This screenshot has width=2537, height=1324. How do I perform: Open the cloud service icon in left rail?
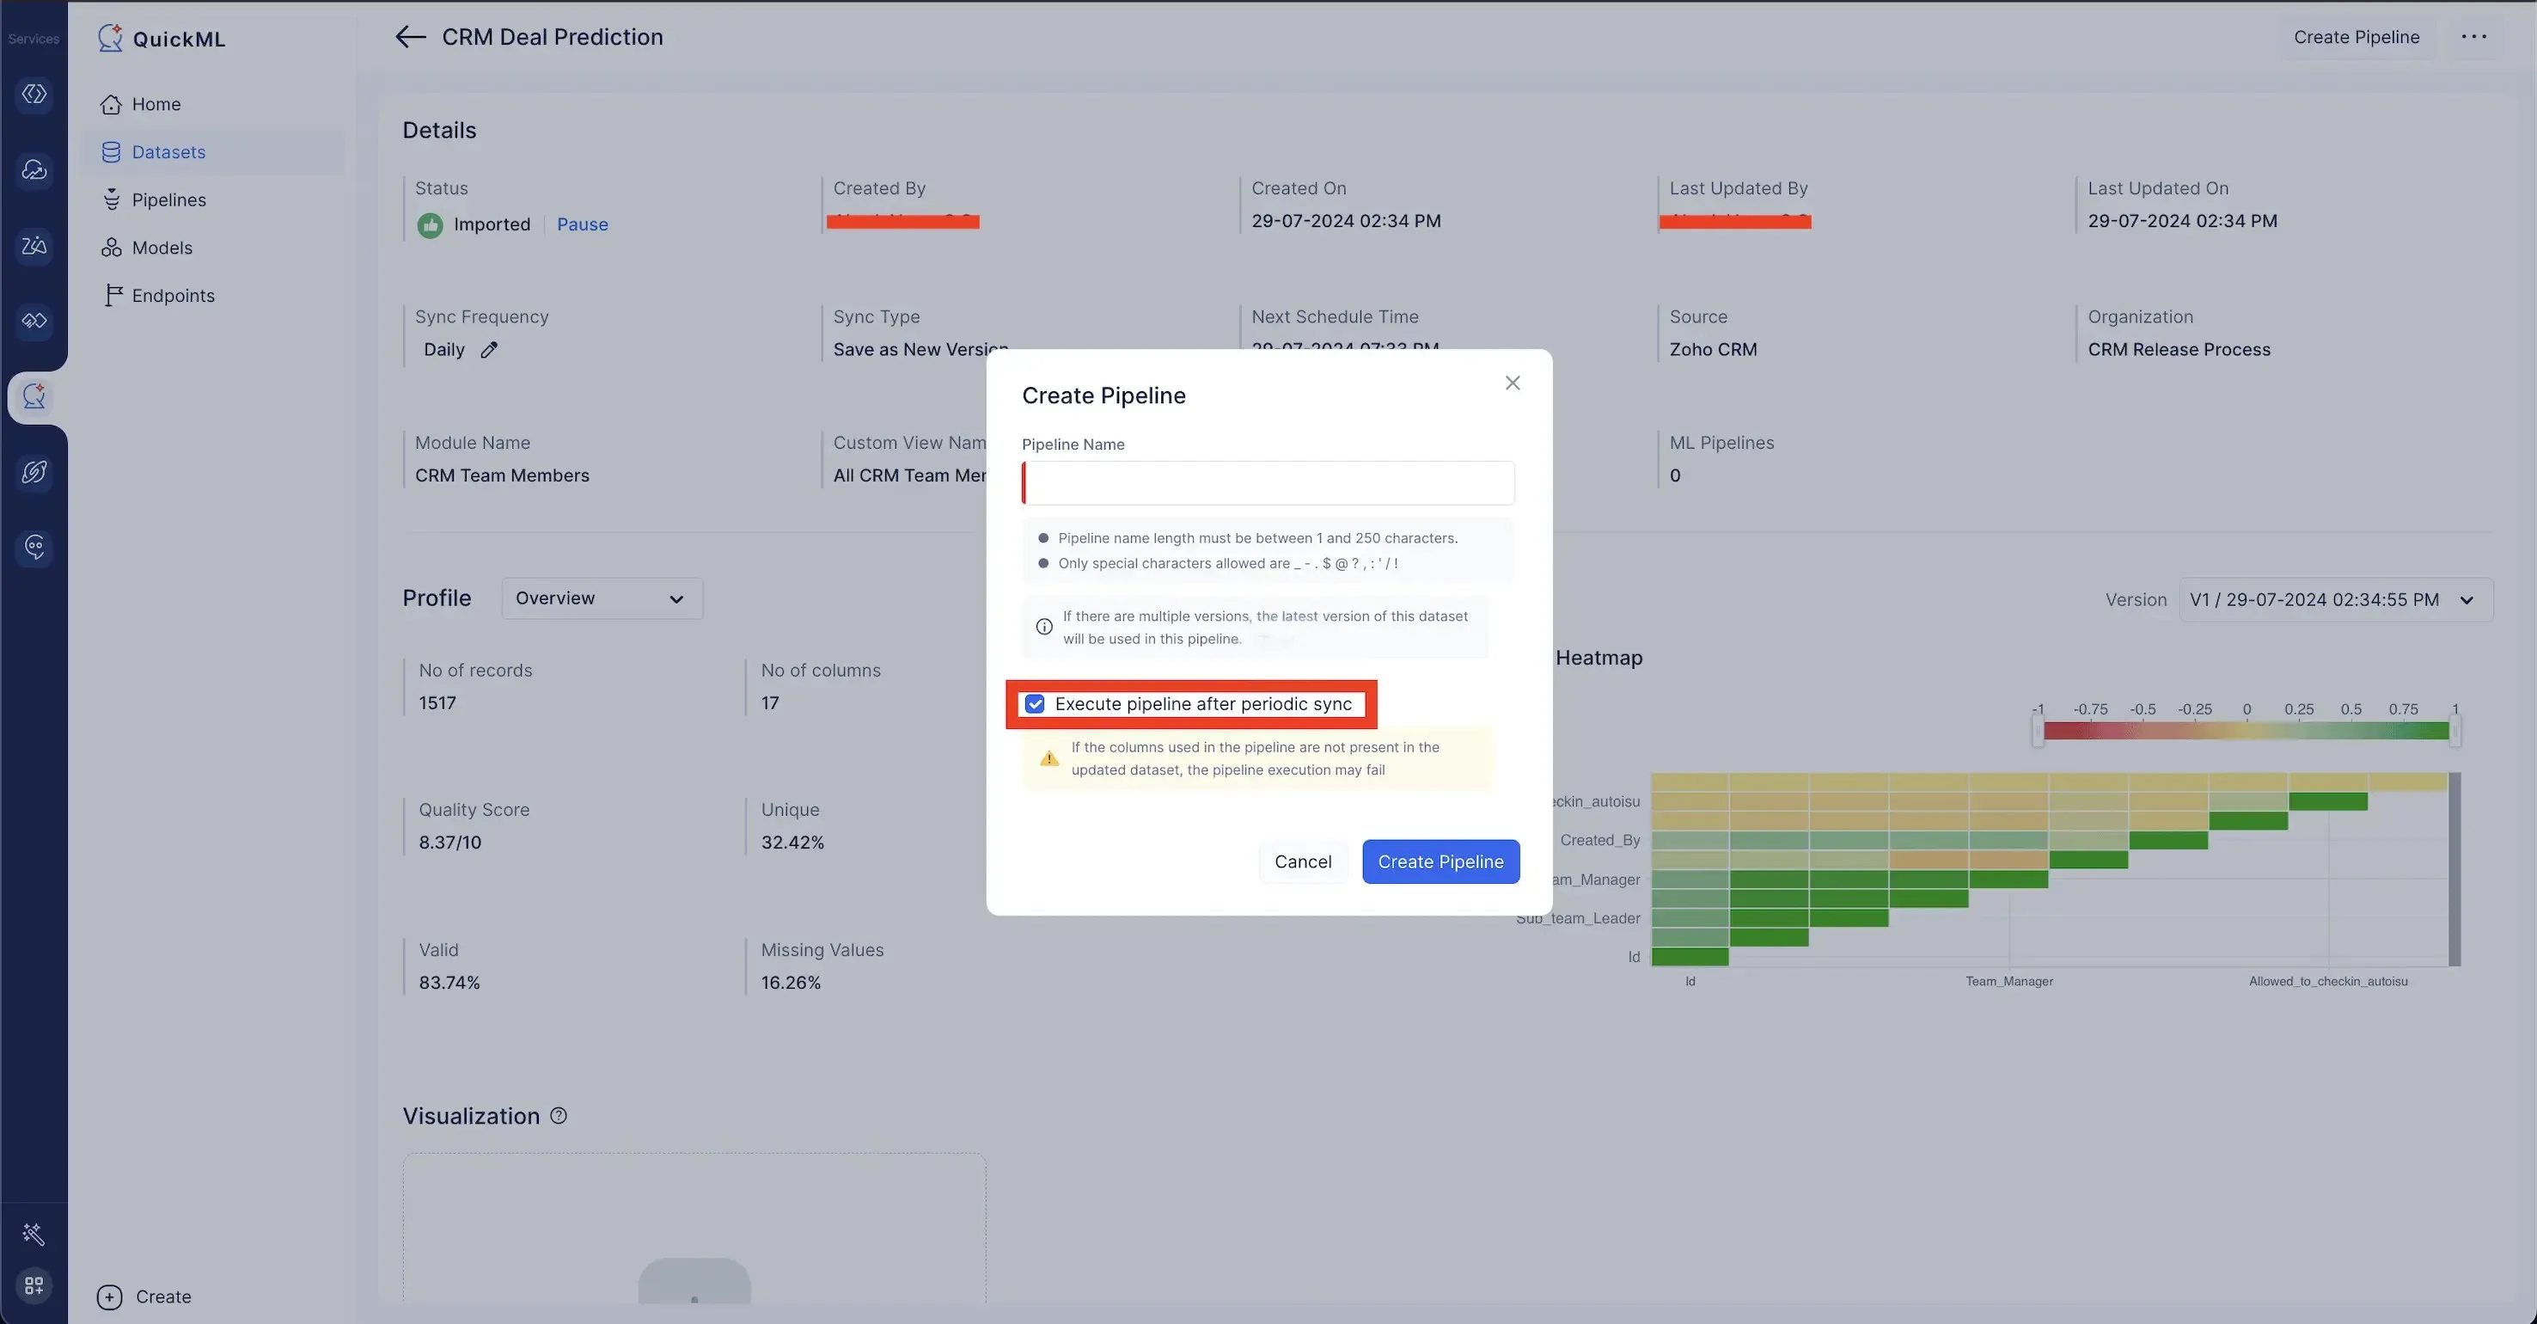(x=34, y=169)
